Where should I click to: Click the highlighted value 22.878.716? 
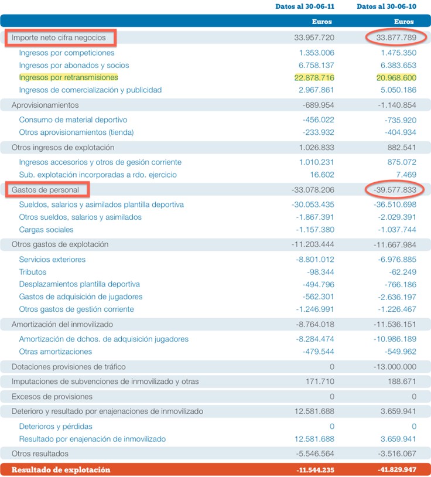[314, 78]
